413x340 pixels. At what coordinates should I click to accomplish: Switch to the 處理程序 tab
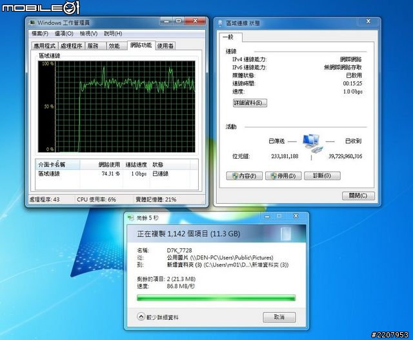pyautogui.click(x=71, y=46)
